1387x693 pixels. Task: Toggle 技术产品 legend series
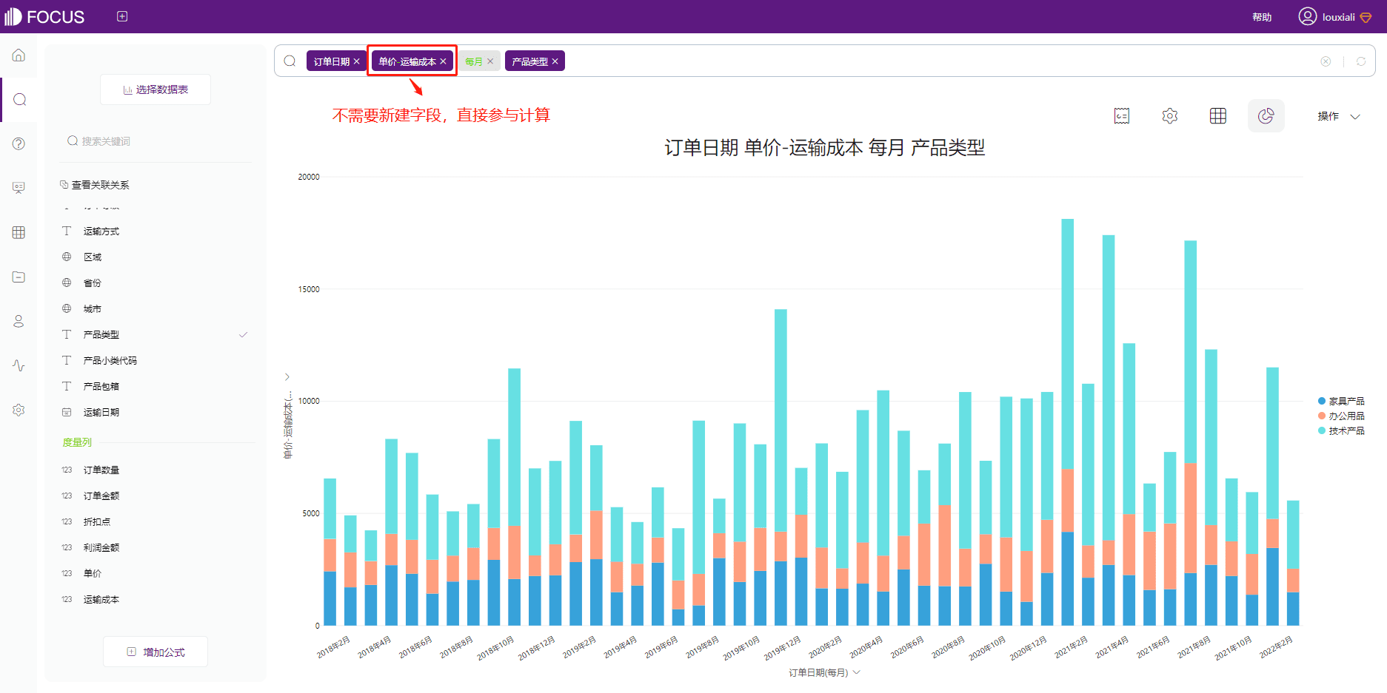[x=1341, y=430]
